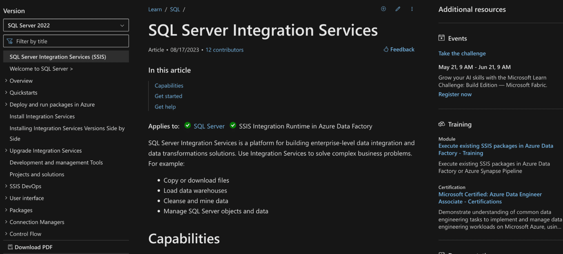Image resolution: width=563 pixels, height=254 pixels.
Task: Click the SQL Server applies-to link
Action: point(209,126)
